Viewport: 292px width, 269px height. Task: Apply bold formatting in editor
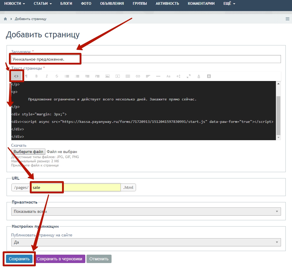[36, 76]
